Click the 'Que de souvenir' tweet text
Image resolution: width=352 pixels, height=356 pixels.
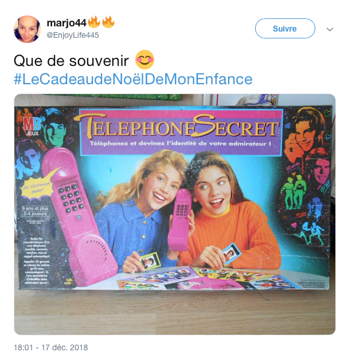pos(71,61)
